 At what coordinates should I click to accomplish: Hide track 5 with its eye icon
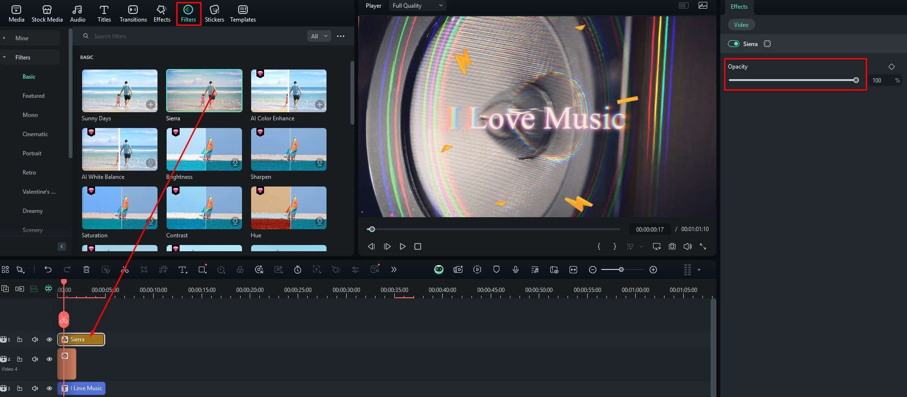point(49,339)
